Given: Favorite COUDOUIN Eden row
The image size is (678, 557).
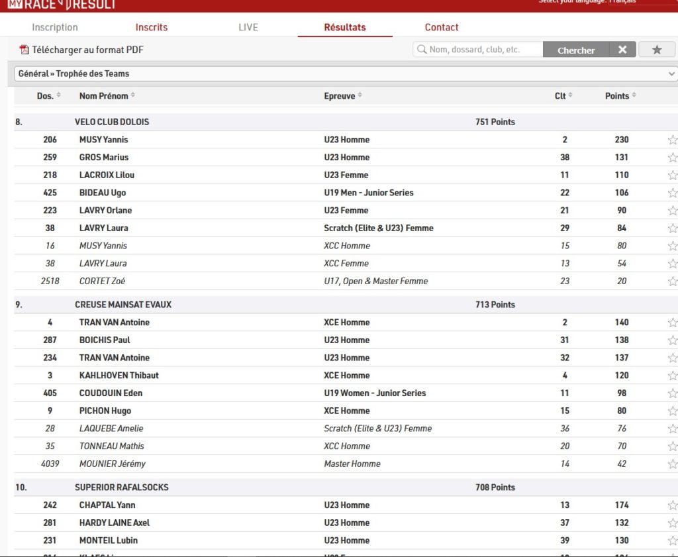Looking at the screenshot, I should coord(673,393).
